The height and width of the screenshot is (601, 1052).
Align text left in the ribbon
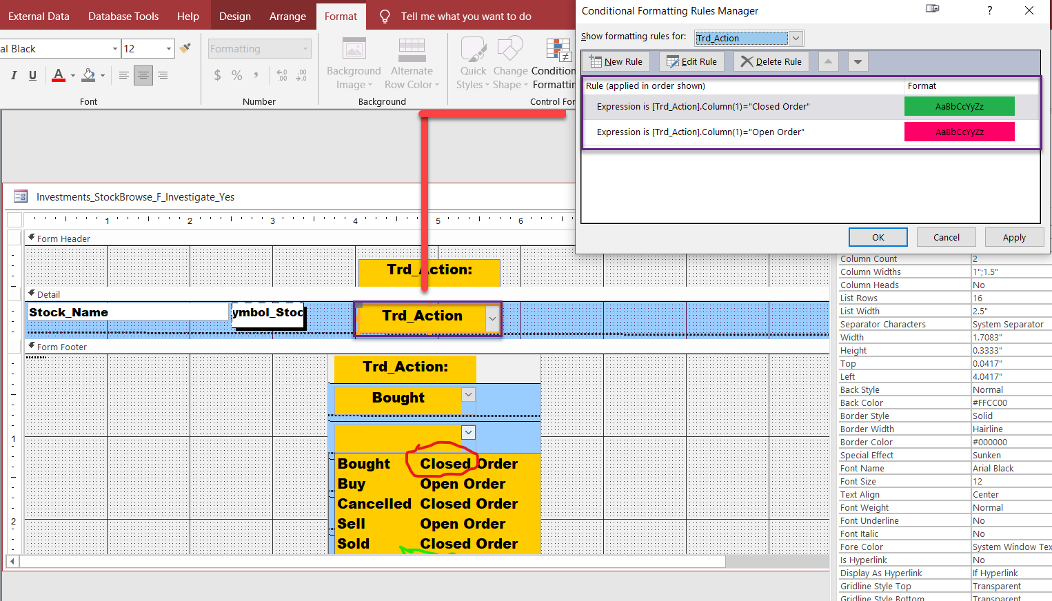click(123, 75)
